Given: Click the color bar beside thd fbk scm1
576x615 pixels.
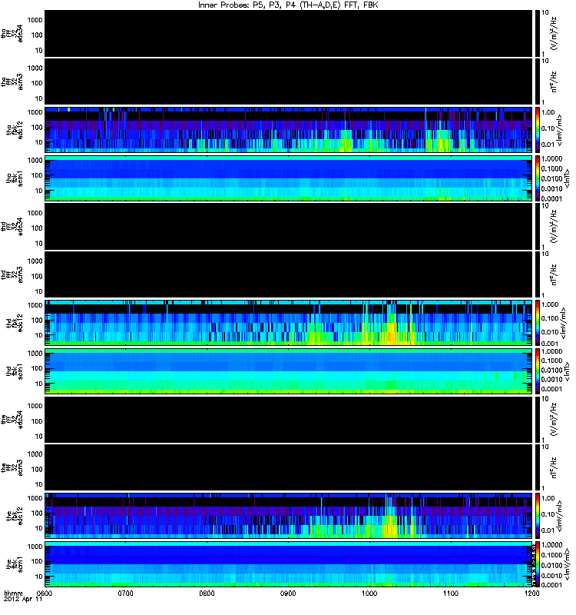Looking at the screenshot, I should click(x=538, y=371).
